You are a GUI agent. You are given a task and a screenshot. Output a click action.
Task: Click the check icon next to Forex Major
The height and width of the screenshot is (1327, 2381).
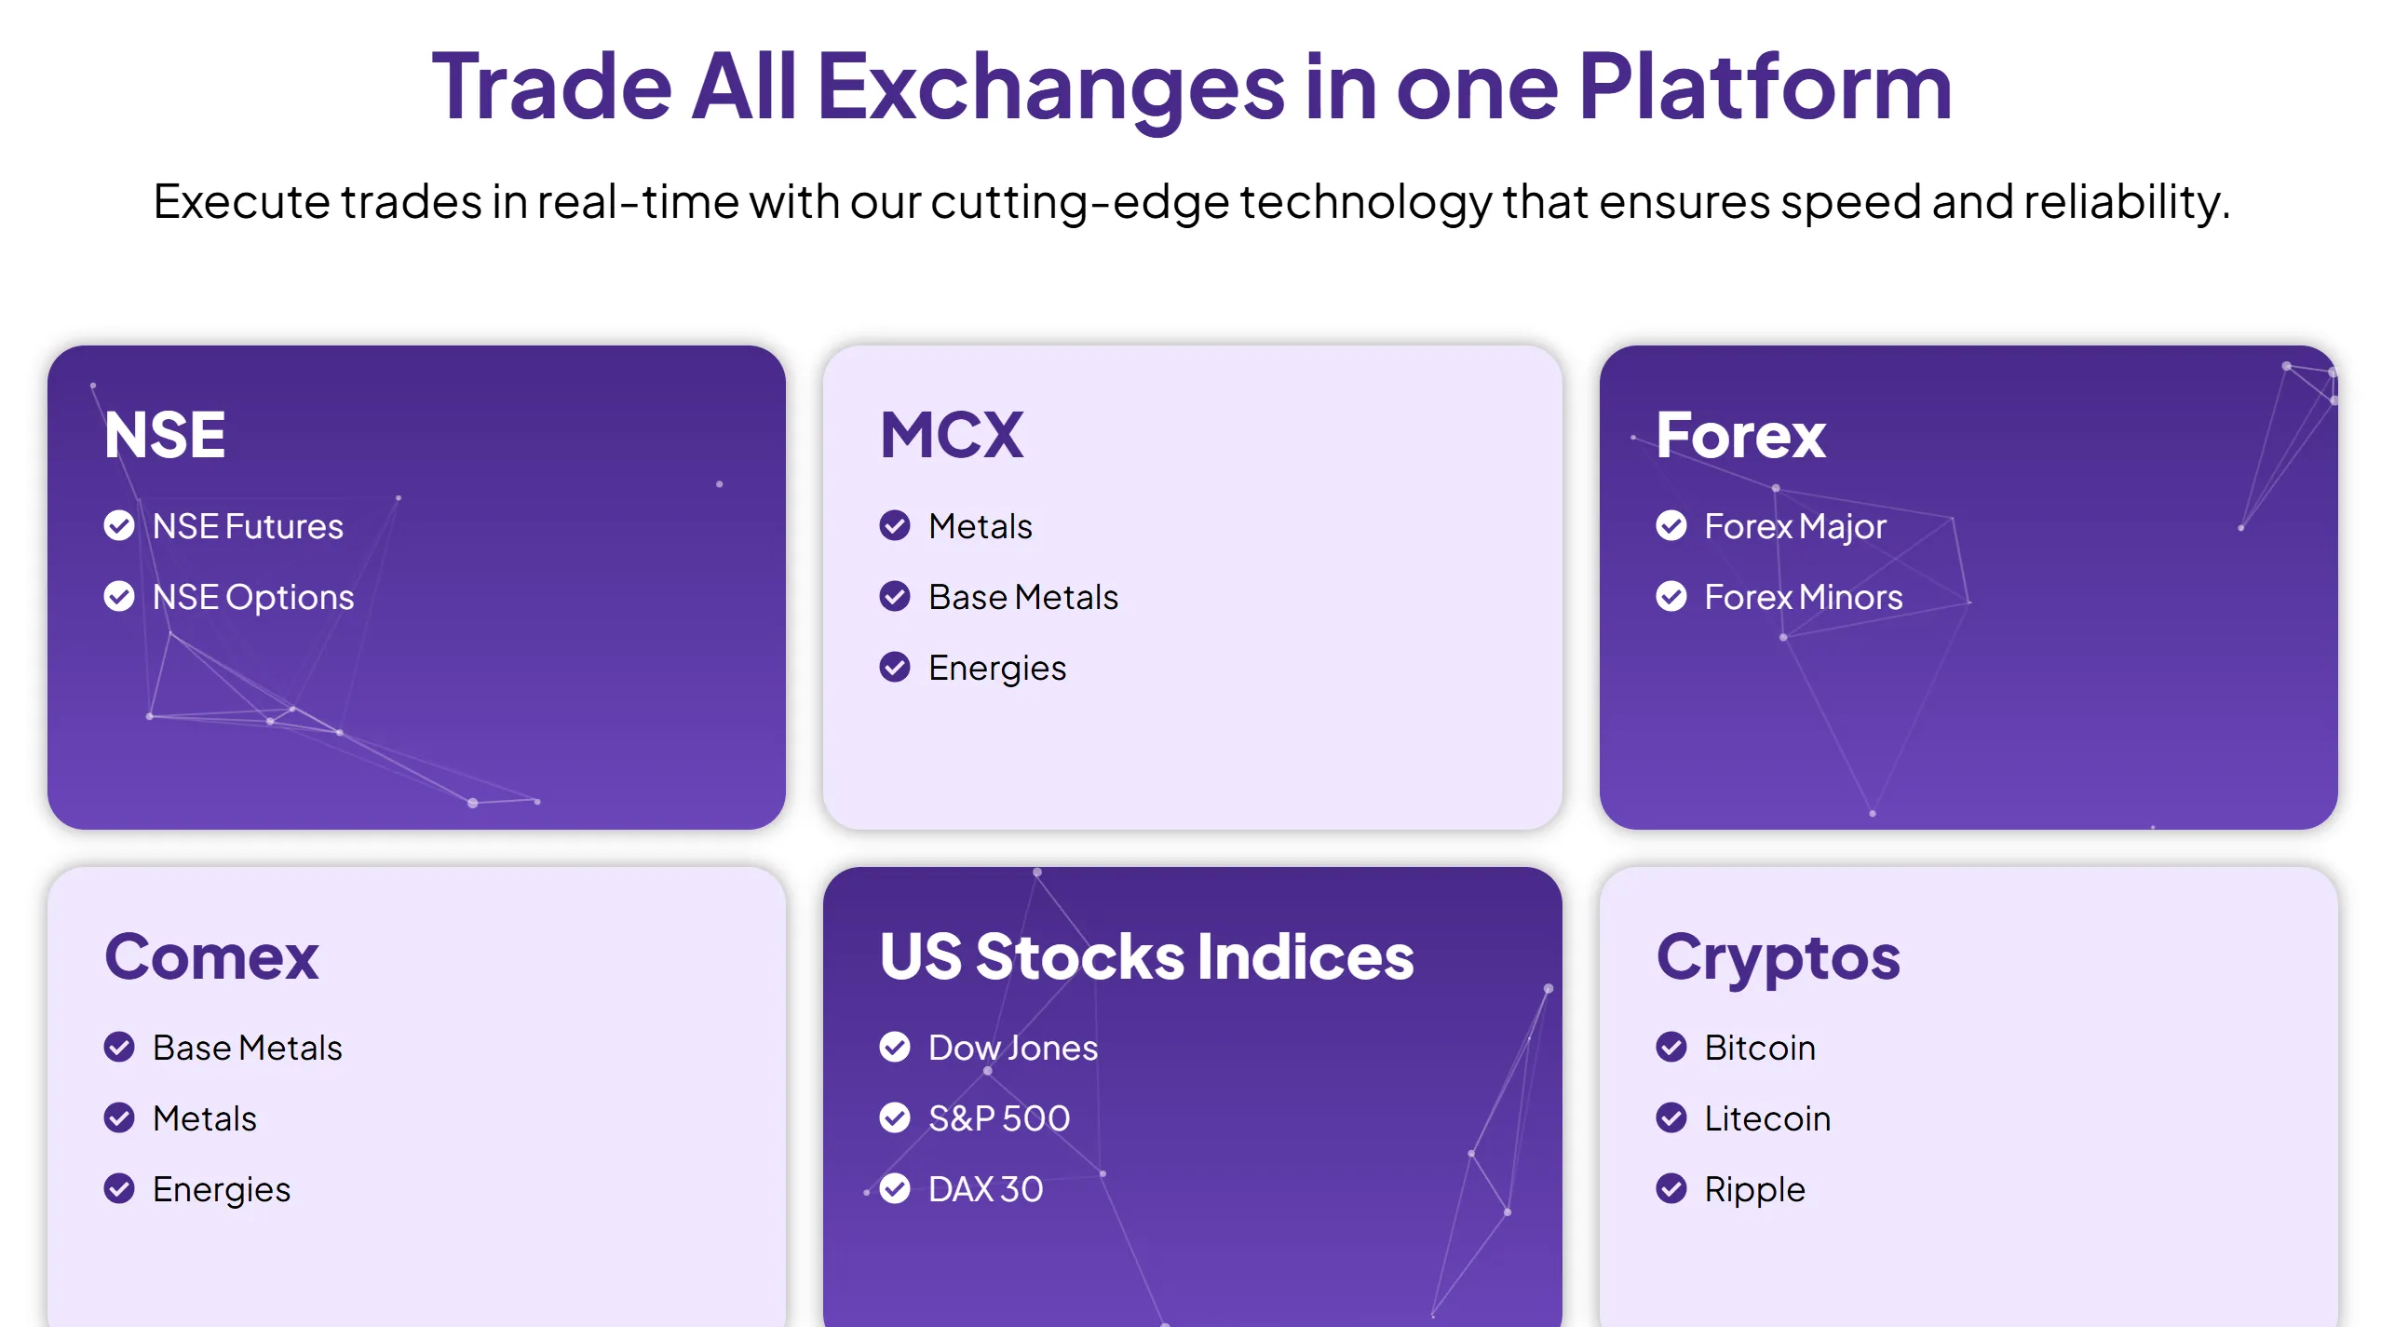click(x=1671, y=525)
